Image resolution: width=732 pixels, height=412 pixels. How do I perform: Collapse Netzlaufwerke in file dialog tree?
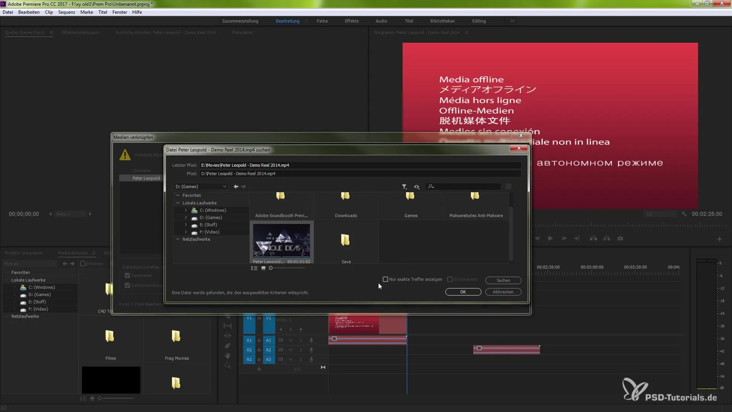coord(178,239)
